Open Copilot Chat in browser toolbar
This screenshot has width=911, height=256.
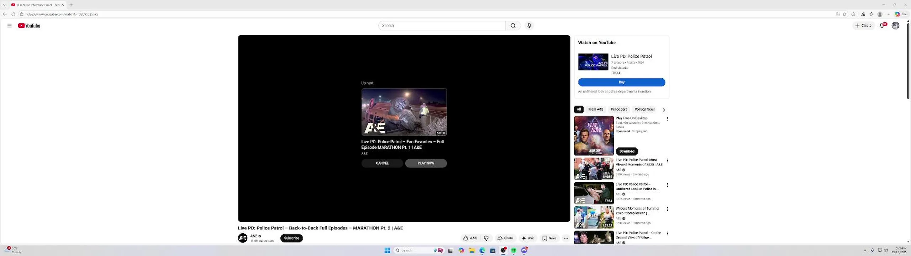901,14
